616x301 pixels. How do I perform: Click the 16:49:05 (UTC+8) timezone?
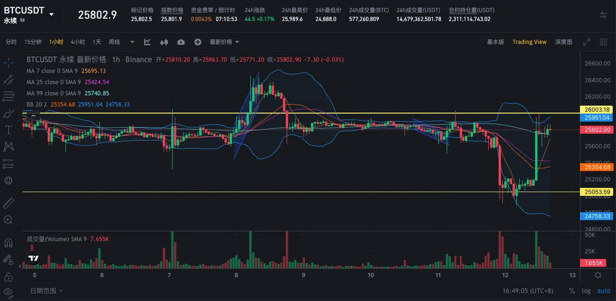[528, 291]
